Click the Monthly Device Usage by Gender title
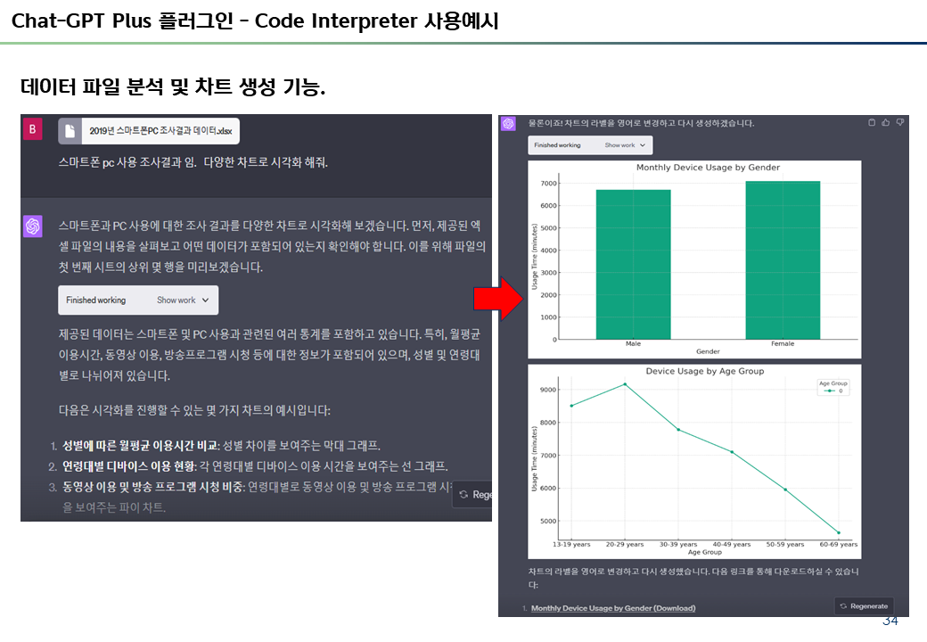This screenshot has height=642, width=927. (x=708, y=168)
